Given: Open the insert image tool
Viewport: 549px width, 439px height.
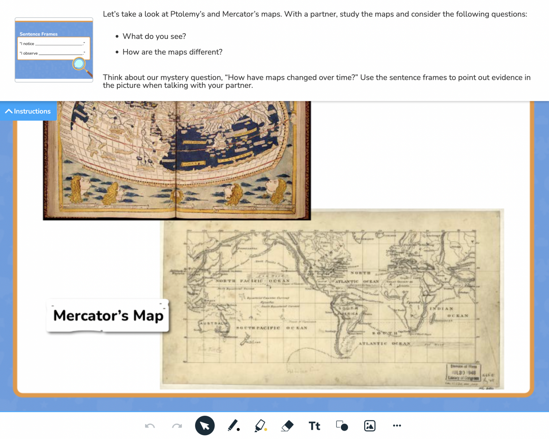Looking at the screenshot, I should tap(370, 425).
